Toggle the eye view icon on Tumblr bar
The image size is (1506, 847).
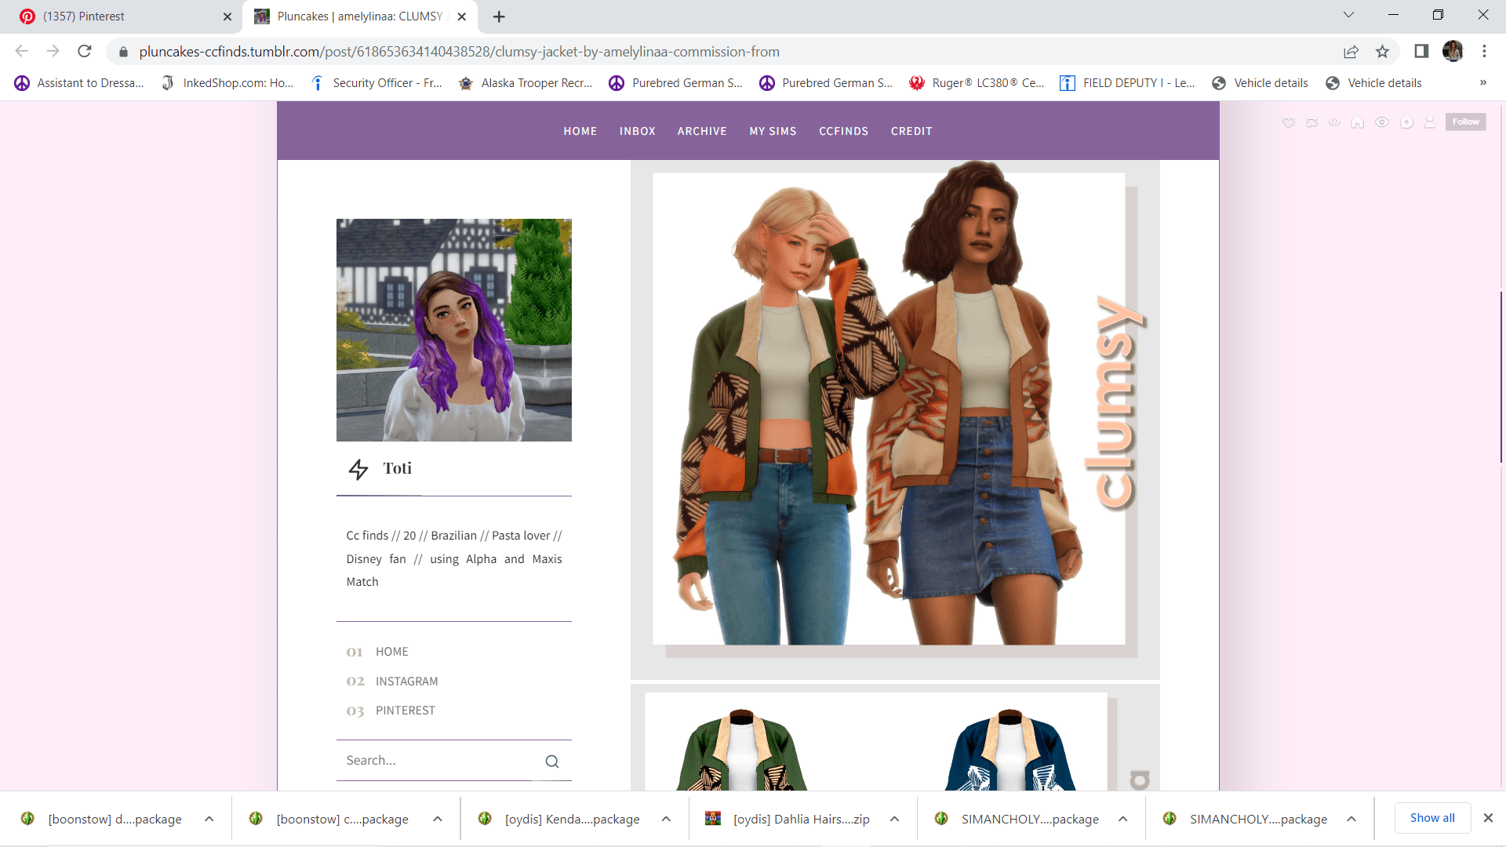[x=1382, y=122]
